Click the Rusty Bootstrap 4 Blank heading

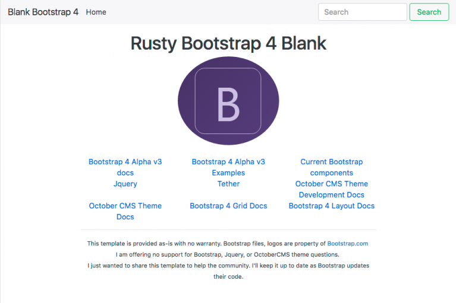(x=228, y=43)
